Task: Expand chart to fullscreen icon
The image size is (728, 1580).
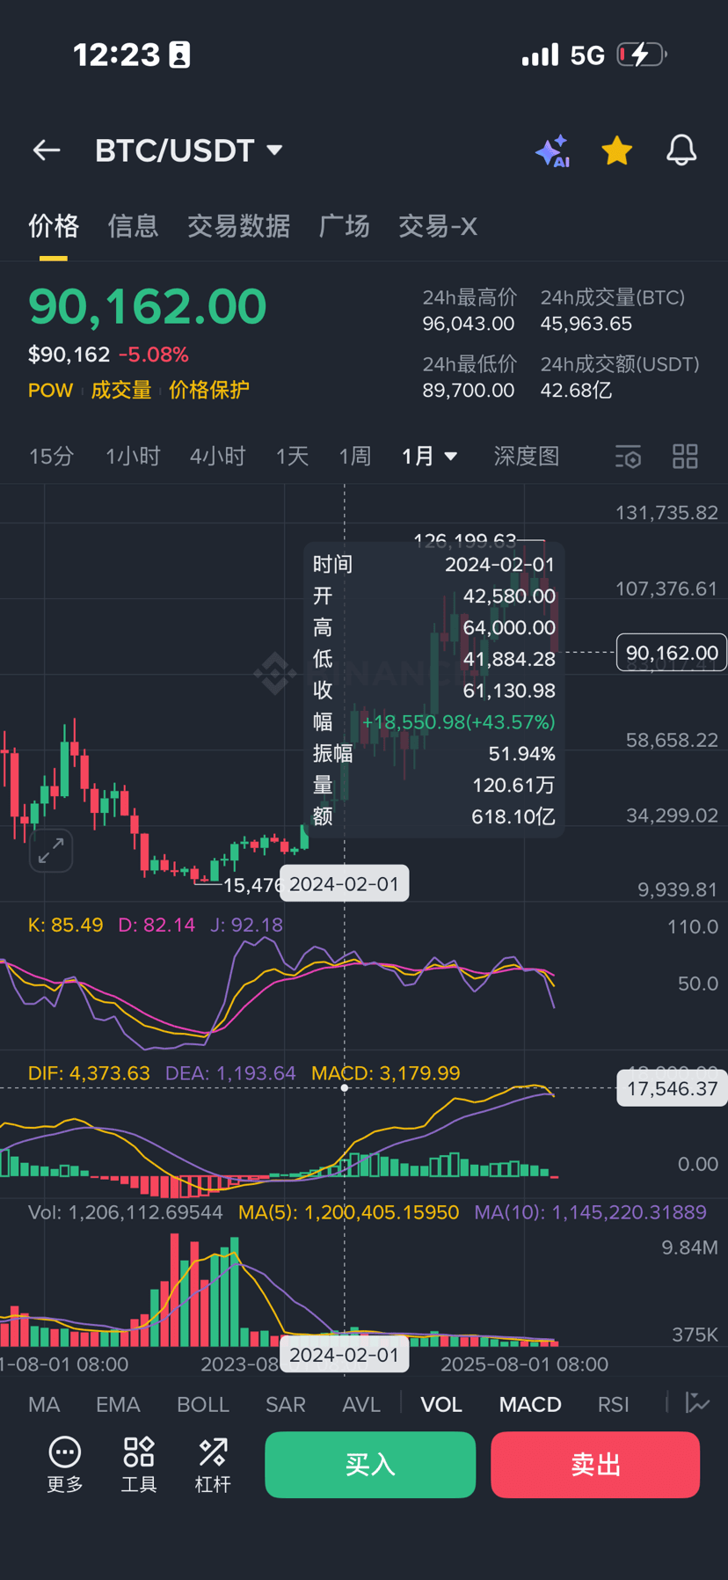Action: [x=51, y=851]
